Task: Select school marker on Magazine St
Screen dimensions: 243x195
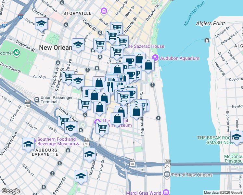Action: pyautogui.click(x=89, y=154)
